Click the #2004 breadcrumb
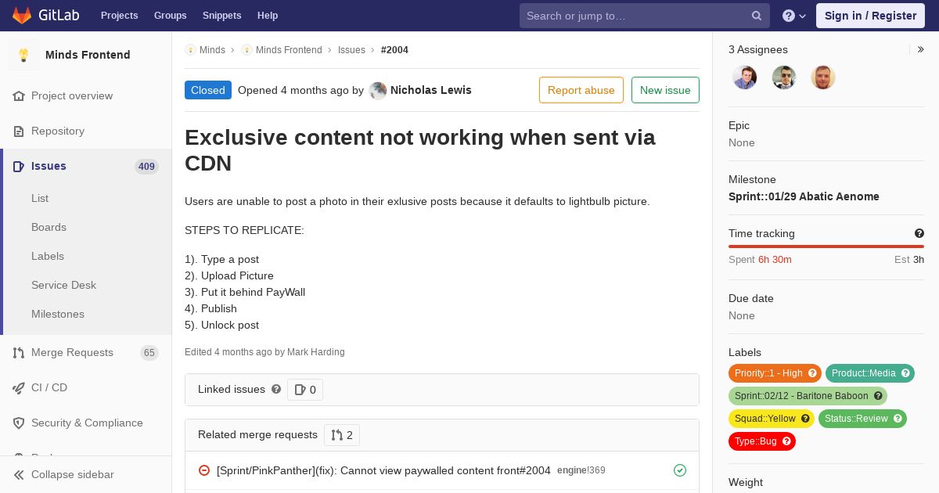The image size is (939, 493). tap(394, 50)
